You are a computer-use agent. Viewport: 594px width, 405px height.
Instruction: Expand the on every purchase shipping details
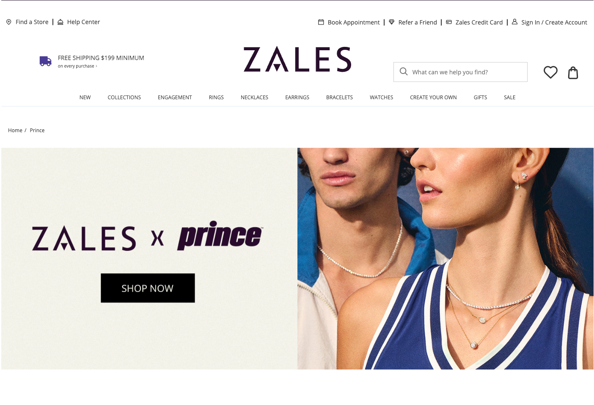coord(77,66)
